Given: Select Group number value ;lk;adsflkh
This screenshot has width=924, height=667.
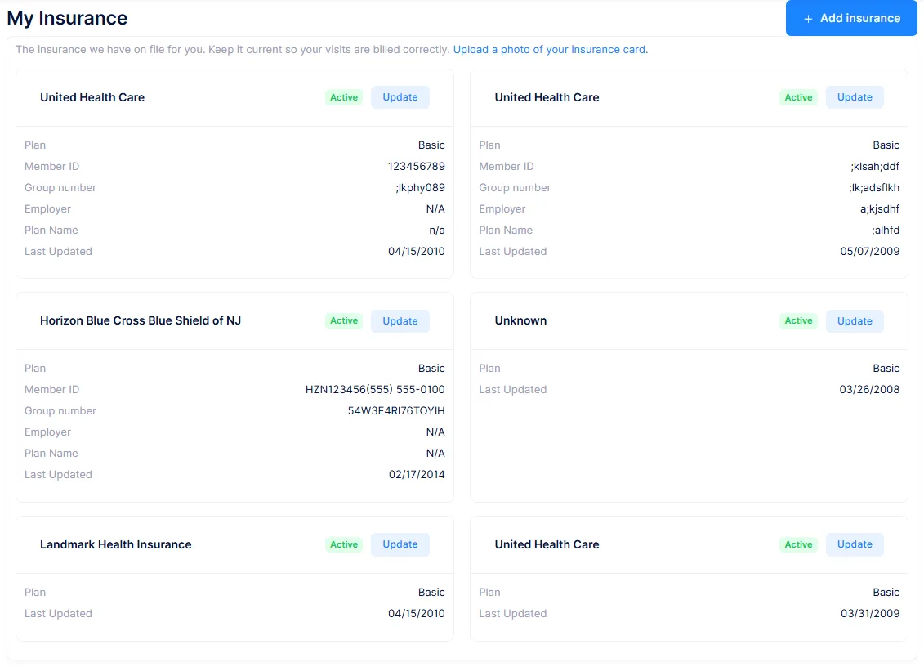Looking at the screenshot, I should [x=874, y=187].
